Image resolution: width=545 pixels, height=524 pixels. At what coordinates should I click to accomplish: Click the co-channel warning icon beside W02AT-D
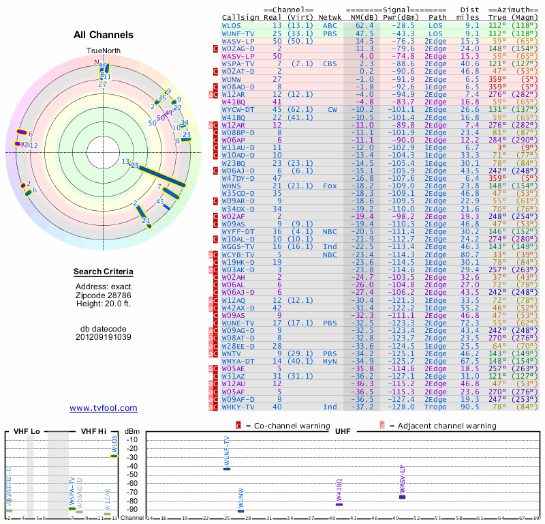pyautogui.click(x=215, y=72)
